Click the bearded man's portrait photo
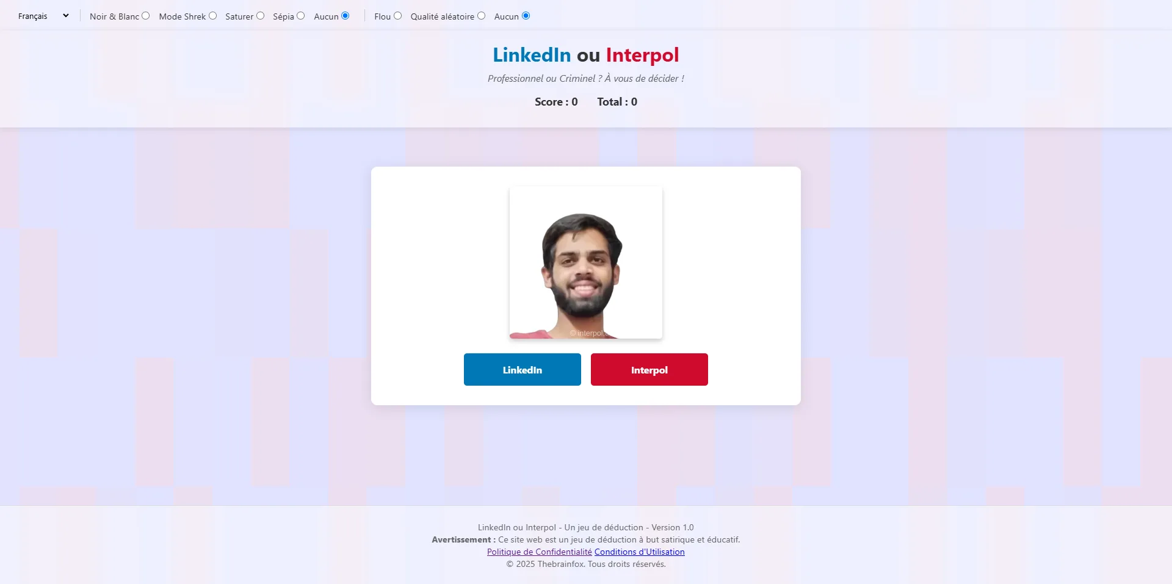This screenshot has height=584, width=1172. (x=586, y=262)
